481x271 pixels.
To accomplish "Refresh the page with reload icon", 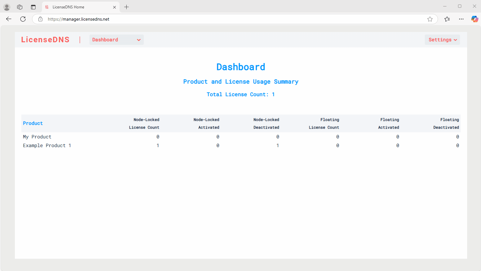I will click(x=23, y=19).
